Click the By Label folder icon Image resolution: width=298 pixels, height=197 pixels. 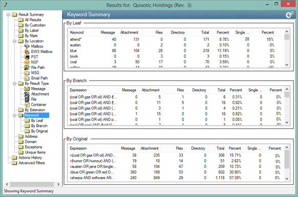pos(20,30)
